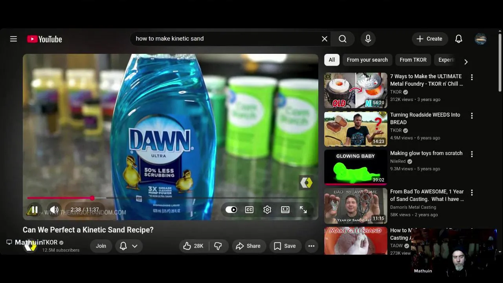503x283 pixels.
Task: Show next filter chips with arrow
Action: coord(466,62)
